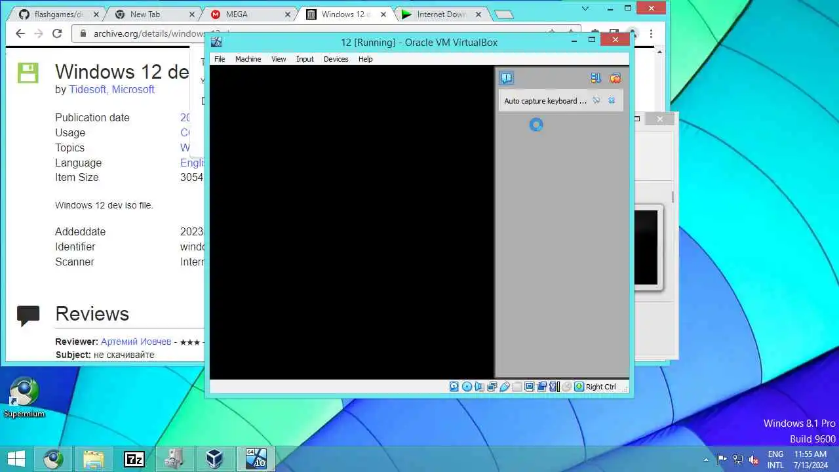Open a new browser tab button
This screenshot has width=839, height=472.
(x=503, y=14)
